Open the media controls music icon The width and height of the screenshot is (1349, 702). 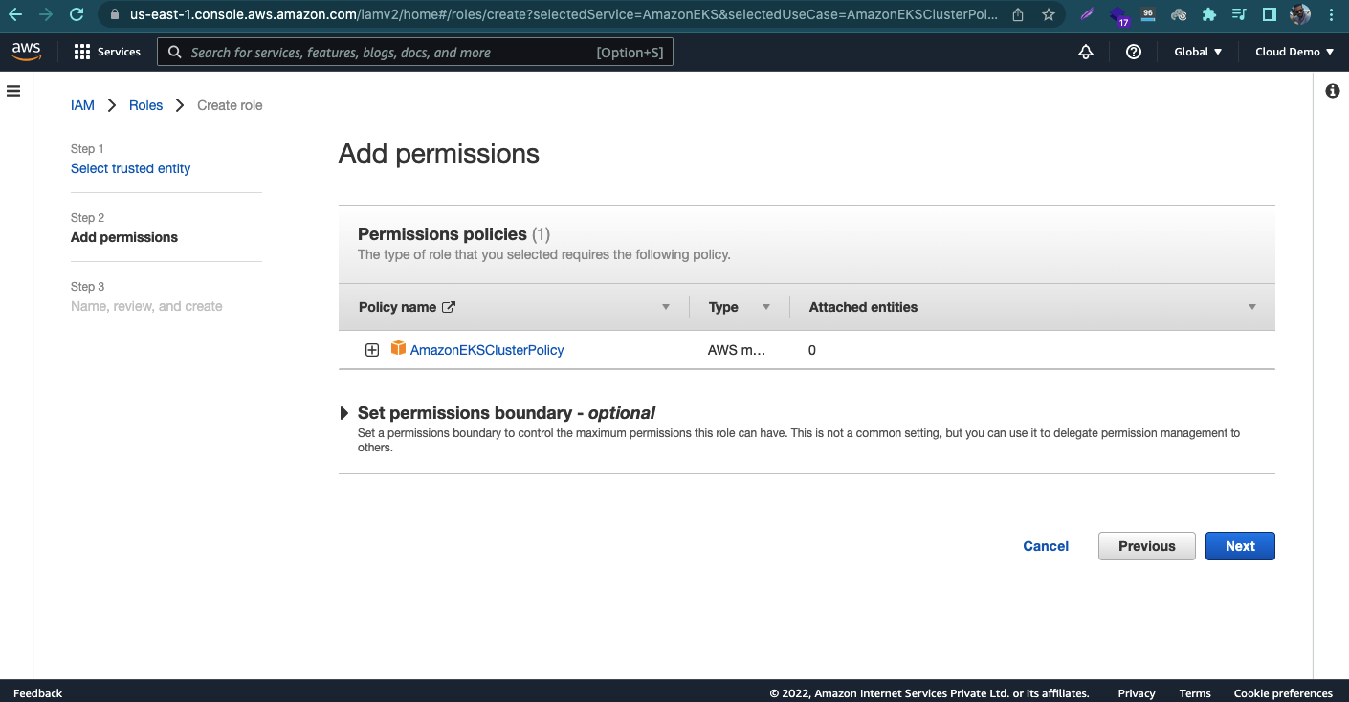tap(1239, 14)
